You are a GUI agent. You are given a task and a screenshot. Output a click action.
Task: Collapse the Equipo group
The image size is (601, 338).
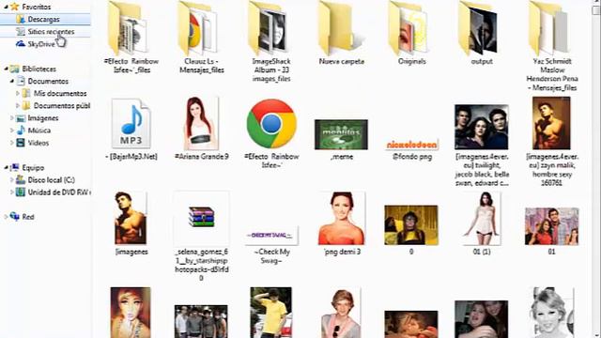pyautogui.click(x=6, y=167)
